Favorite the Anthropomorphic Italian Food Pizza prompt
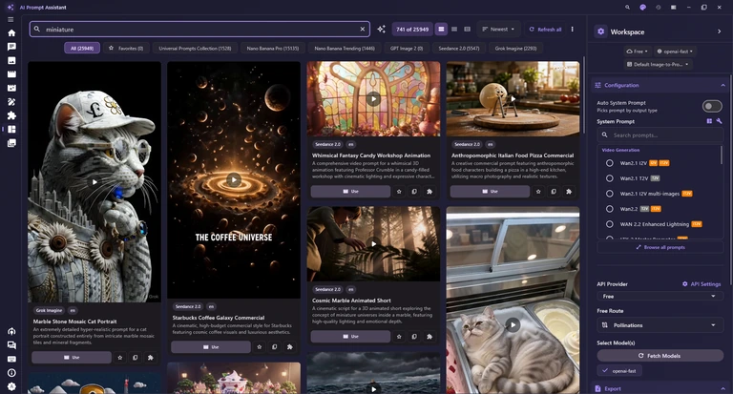 [538, 191]
